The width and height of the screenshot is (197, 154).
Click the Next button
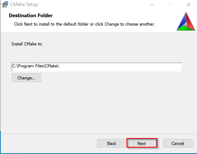pyautogui.click(x=142, y=143)
